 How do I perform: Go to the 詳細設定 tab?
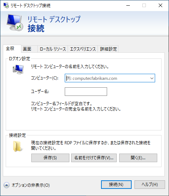[x=108, y=49]
